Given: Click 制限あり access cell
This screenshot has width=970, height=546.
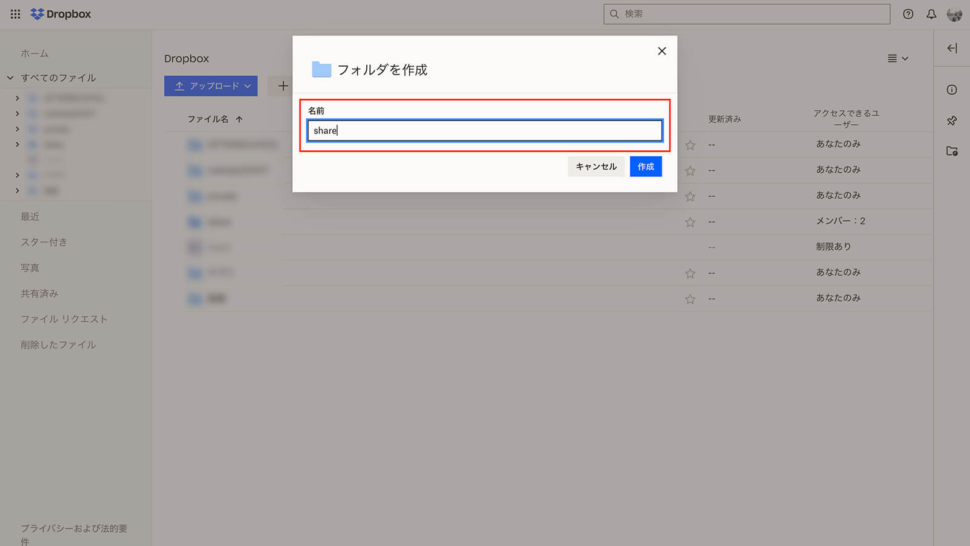Looking at the screenshot, I should [x=834, y=247].
